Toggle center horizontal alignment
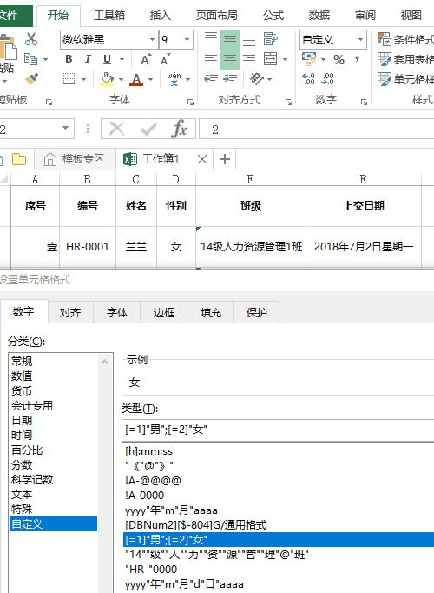434x593 pixels. (x=230, y=59)
